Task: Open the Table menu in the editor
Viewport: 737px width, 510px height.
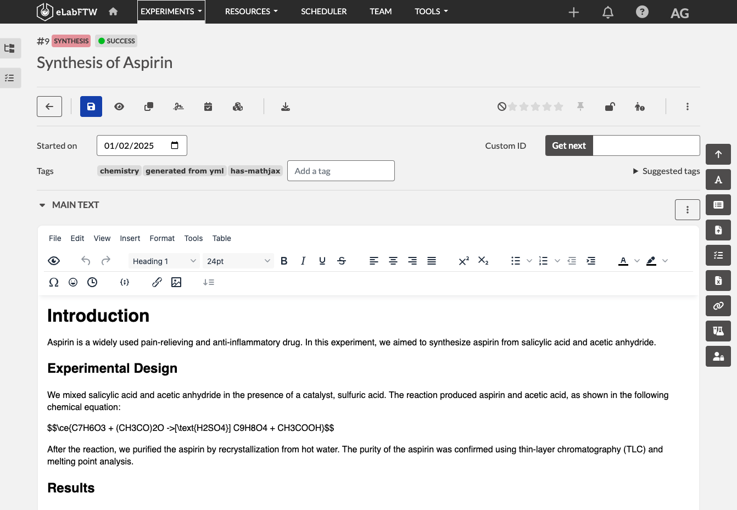Action: pos(222,238)
